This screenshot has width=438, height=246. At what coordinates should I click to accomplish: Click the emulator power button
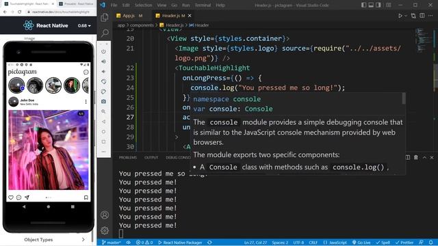pos(103,52)
